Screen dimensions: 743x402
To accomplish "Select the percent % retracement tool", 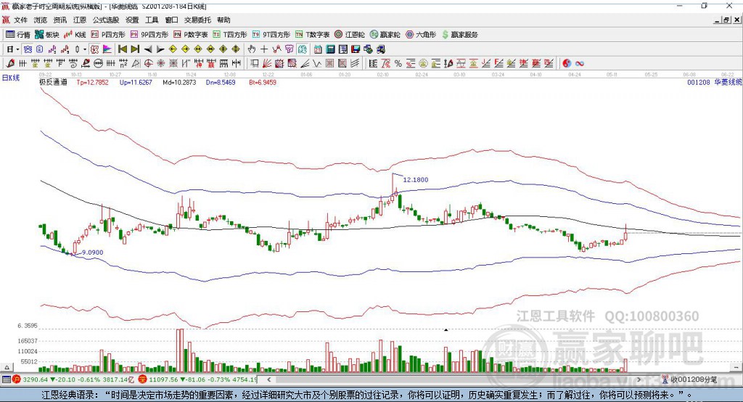I will pyautogui.click(x=398, y=64).
